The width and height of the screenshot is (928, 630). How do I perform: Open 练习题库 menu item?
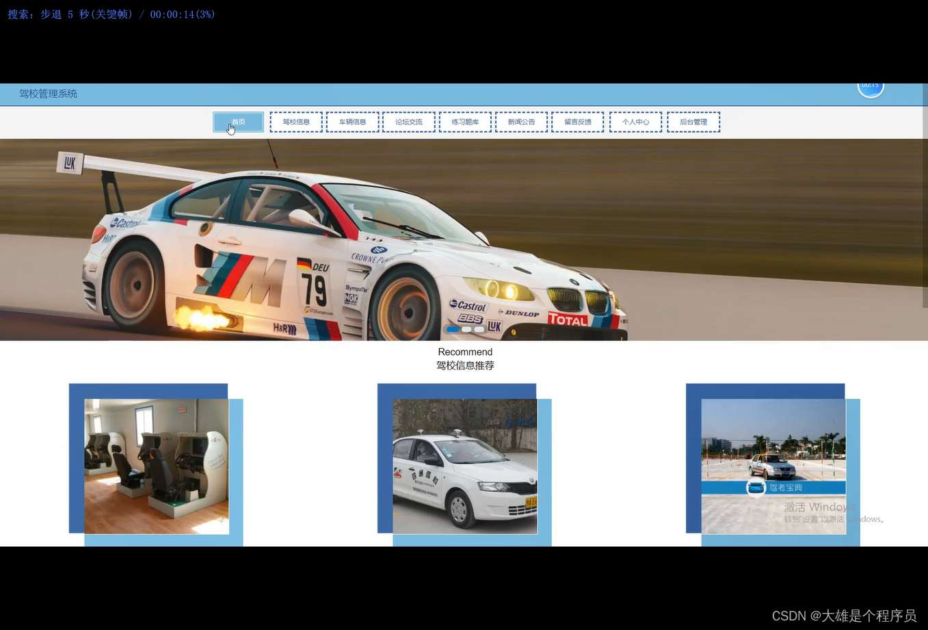pos(465,122)
